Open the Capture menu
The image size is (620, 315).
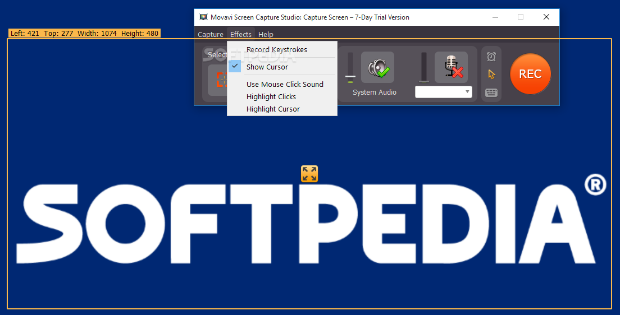point(211,34)
